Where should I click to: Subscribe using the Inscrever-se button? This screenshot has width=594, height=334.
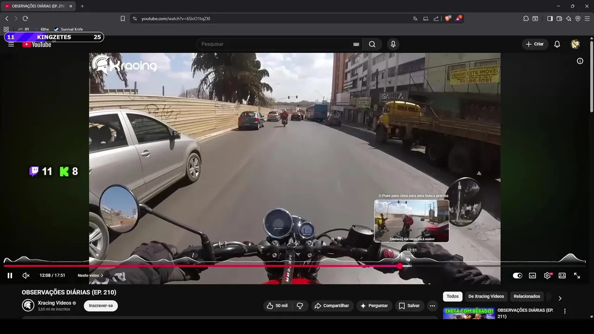click(101, 306)
